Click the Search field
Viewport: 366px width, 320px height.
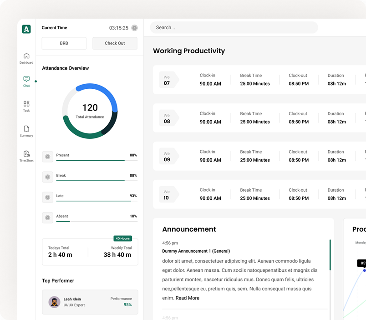234,28
